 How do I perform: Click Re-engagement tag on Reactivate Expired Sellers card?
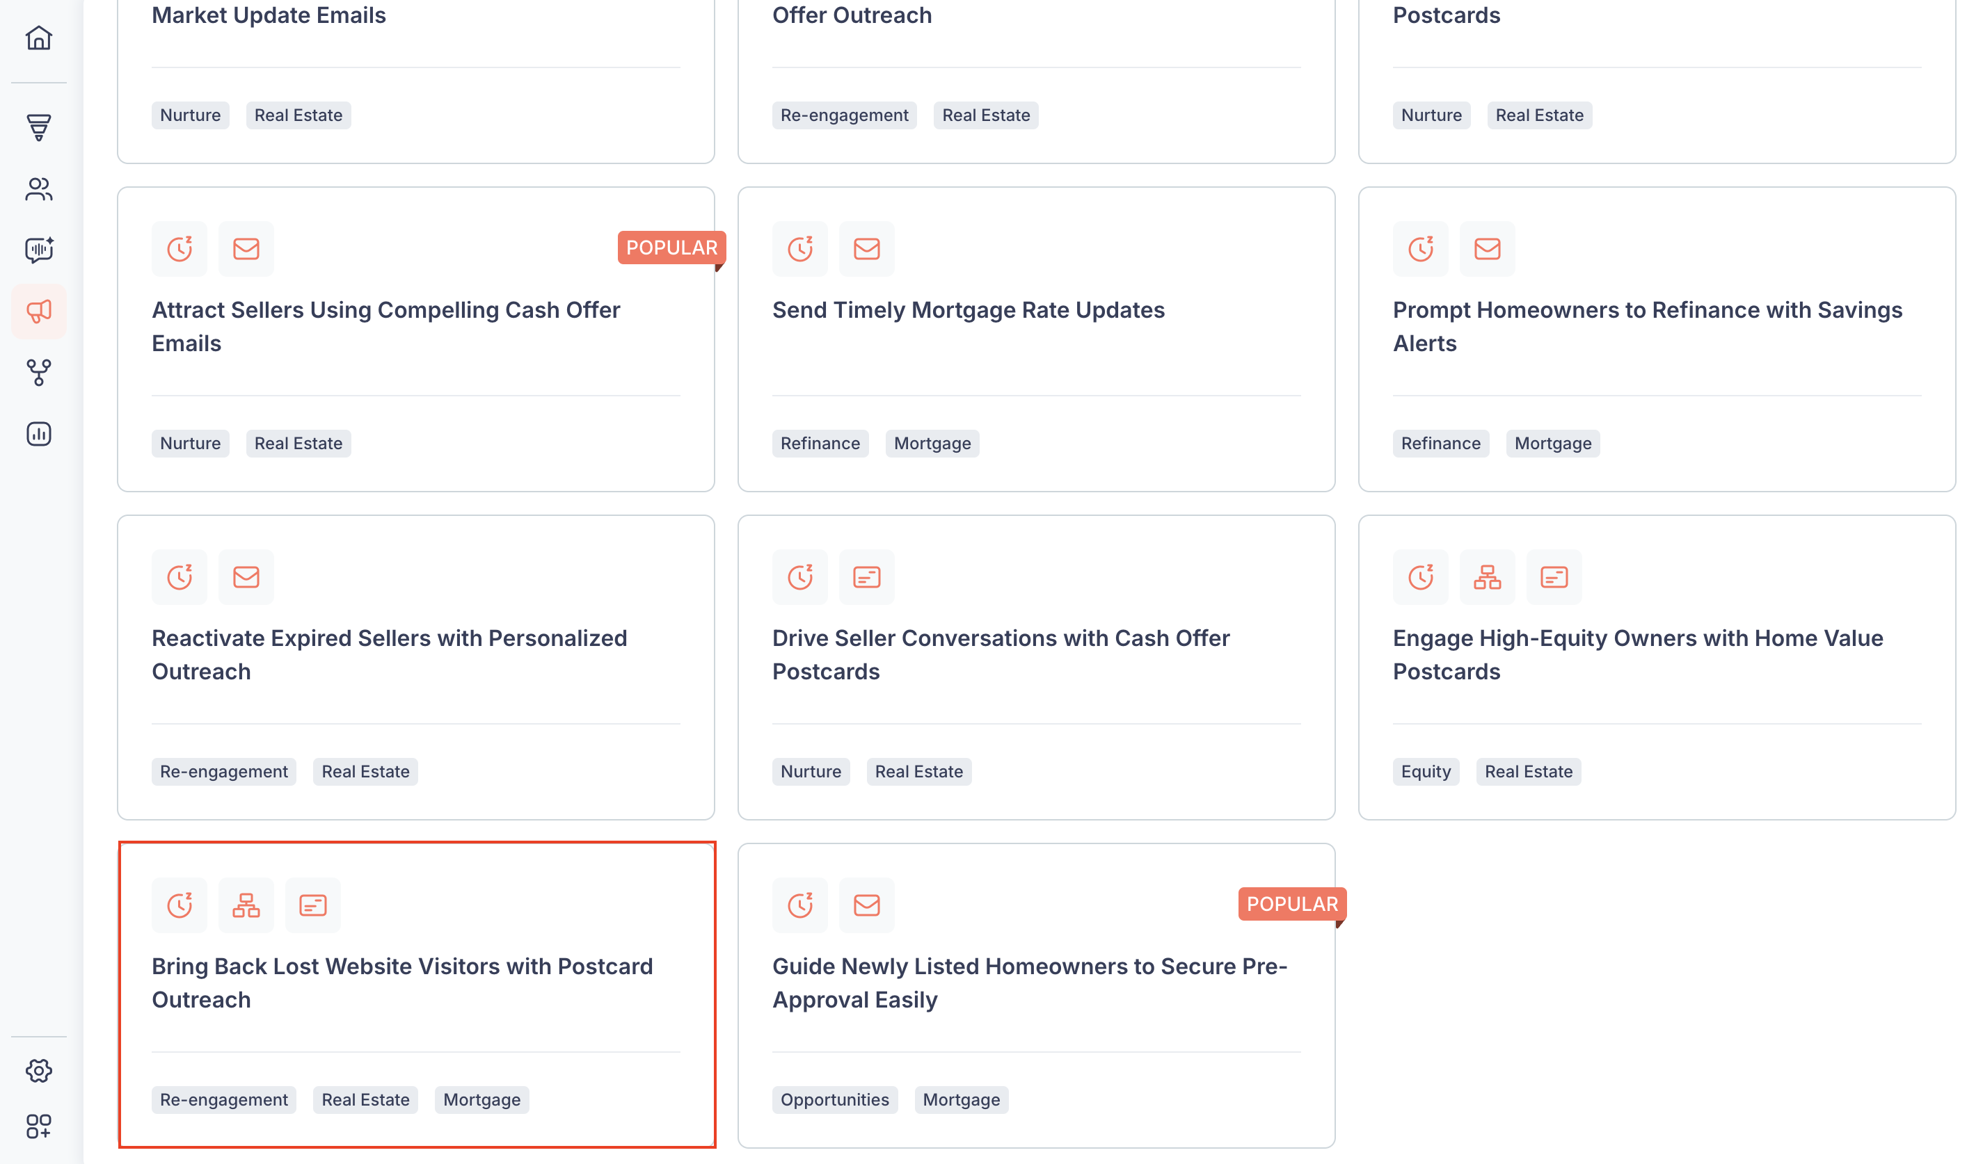click(x=223, y=772)
